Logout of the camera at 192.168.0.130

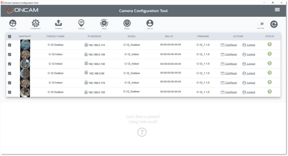pos(249,64)
